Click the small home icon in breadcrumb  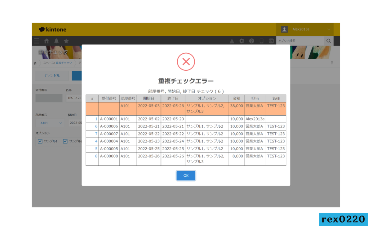[x=35, y=63]
